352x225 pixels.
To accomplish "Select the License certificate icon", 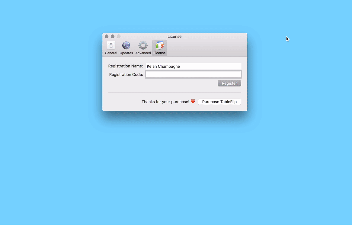I will (x=159, y=46).
